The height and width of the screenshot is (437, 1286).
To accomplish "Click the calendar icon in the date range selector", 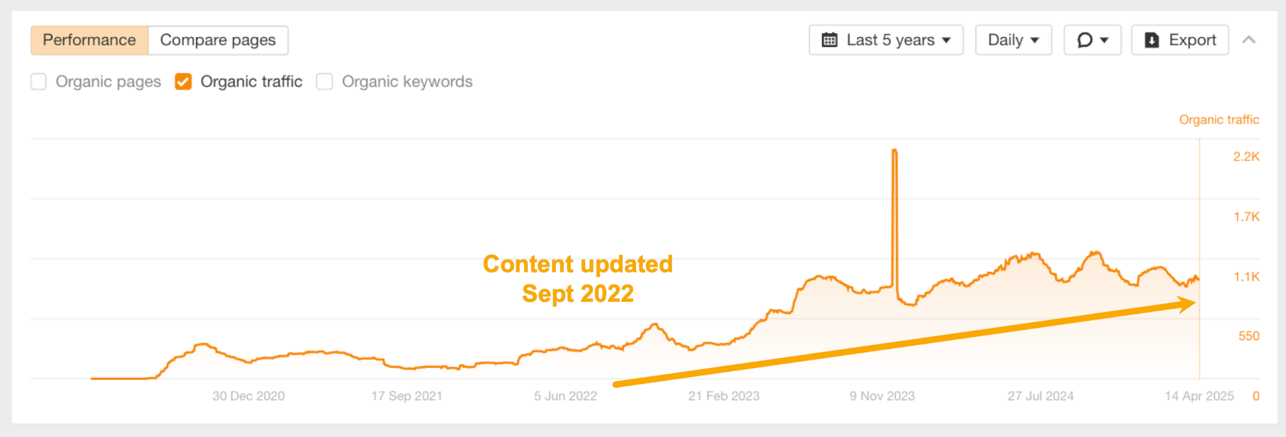I will [830, 40].
